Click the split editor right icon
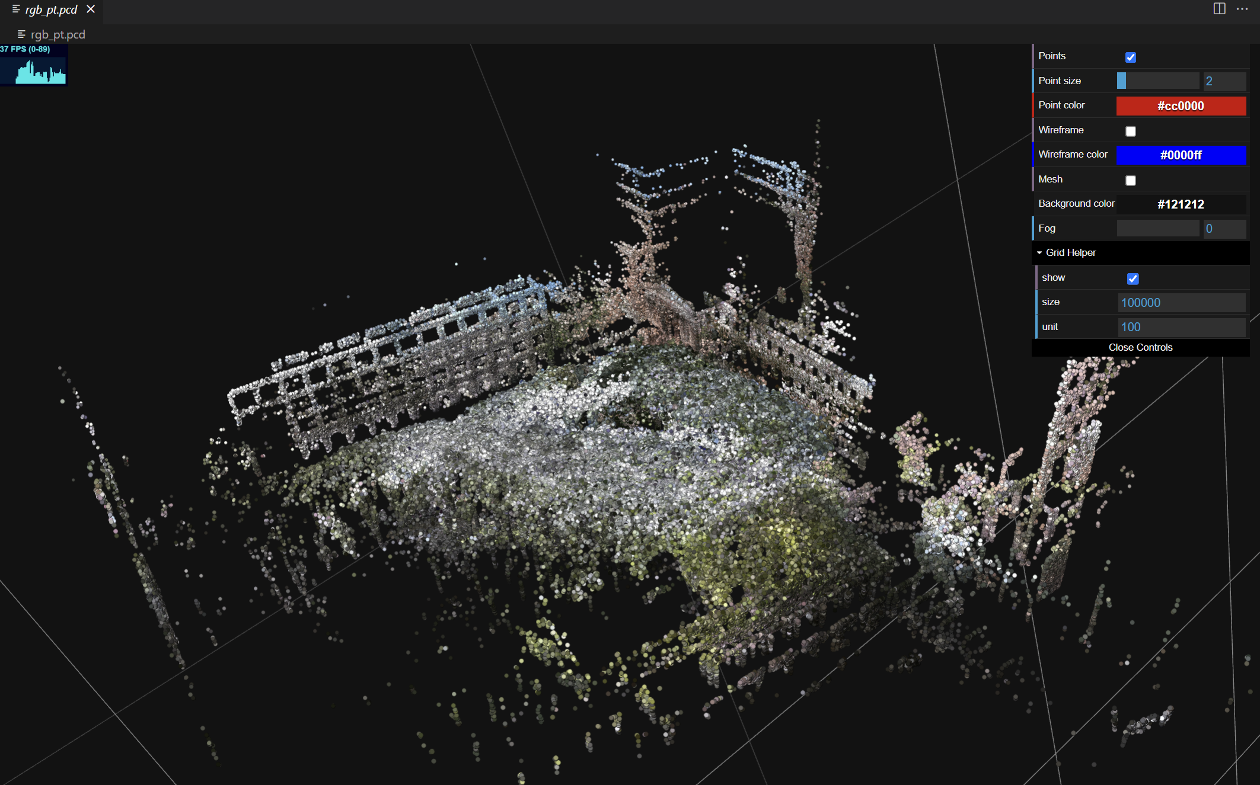This screenshot has height=785, width=1260. 1219,9
